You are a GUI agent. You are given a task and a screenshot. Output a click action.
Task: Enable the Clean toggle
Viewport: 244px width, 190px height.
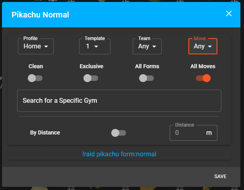(35, 78)
